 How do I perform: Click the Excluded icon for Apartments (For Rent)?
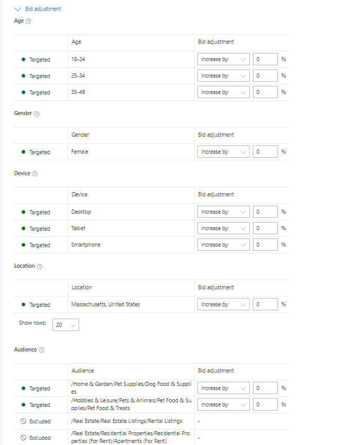[x=23, y=438]
